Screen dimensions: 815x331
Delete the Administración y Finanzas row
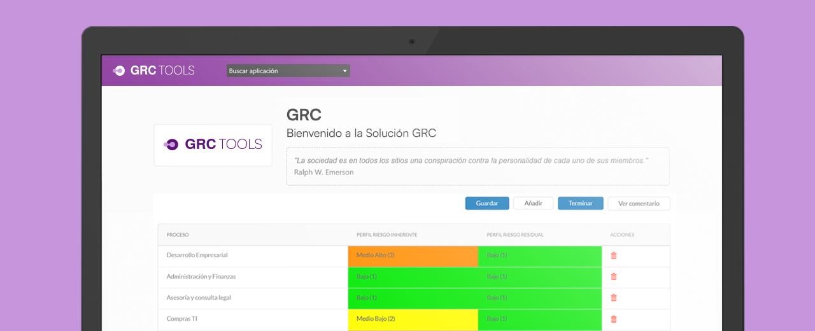(x=614, y=277)
